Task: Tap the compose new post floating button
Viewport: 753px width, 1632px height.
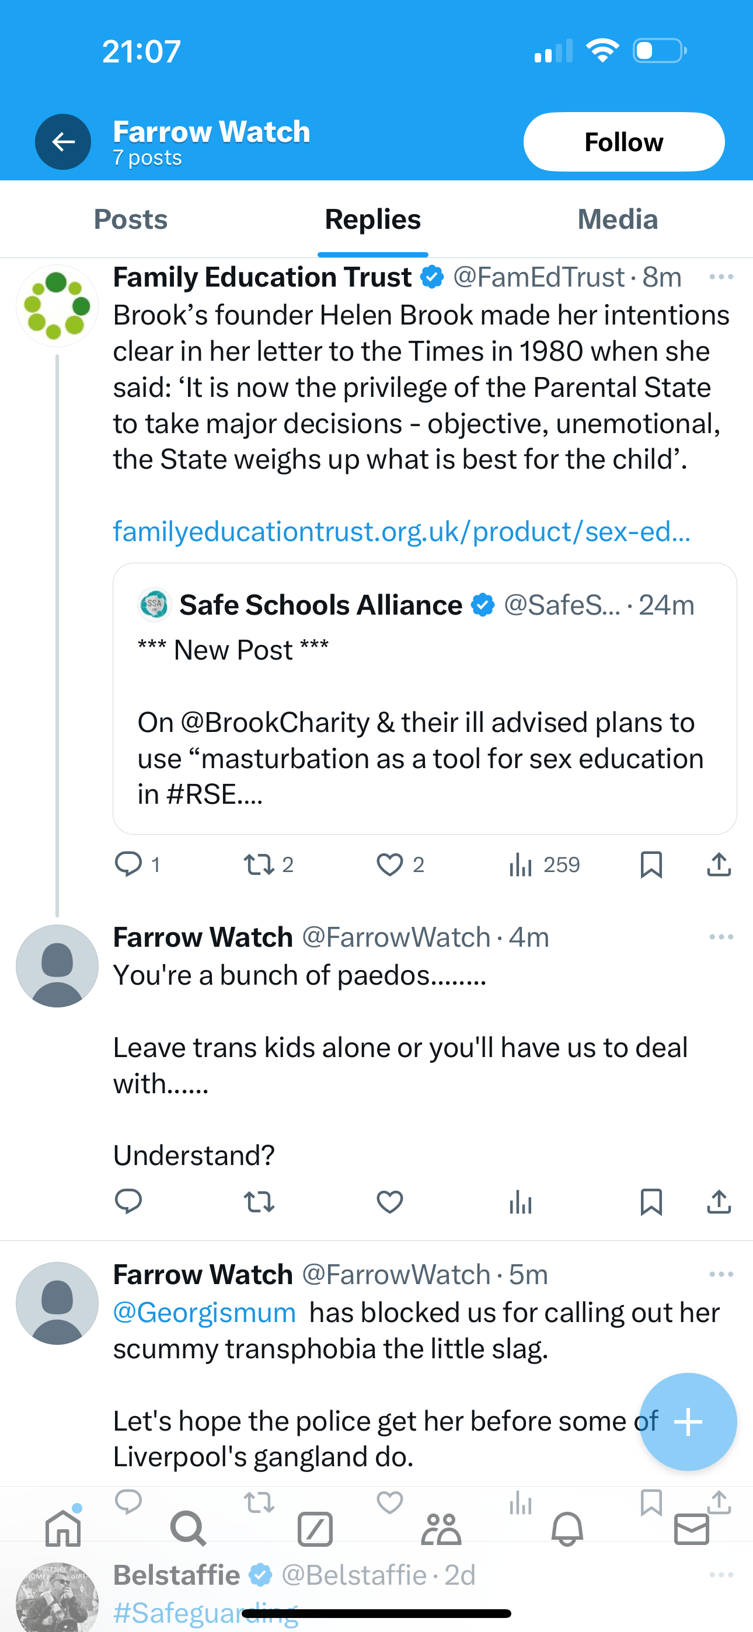Action: pos(688,1422)
